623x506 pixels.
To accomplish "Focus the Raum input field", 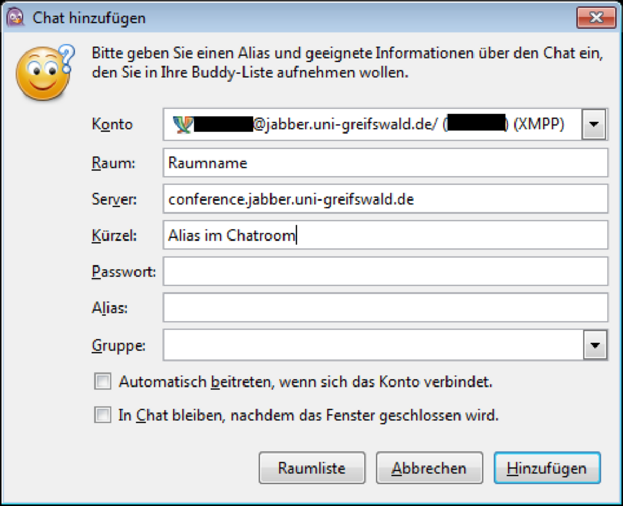I will click(385, 163).
